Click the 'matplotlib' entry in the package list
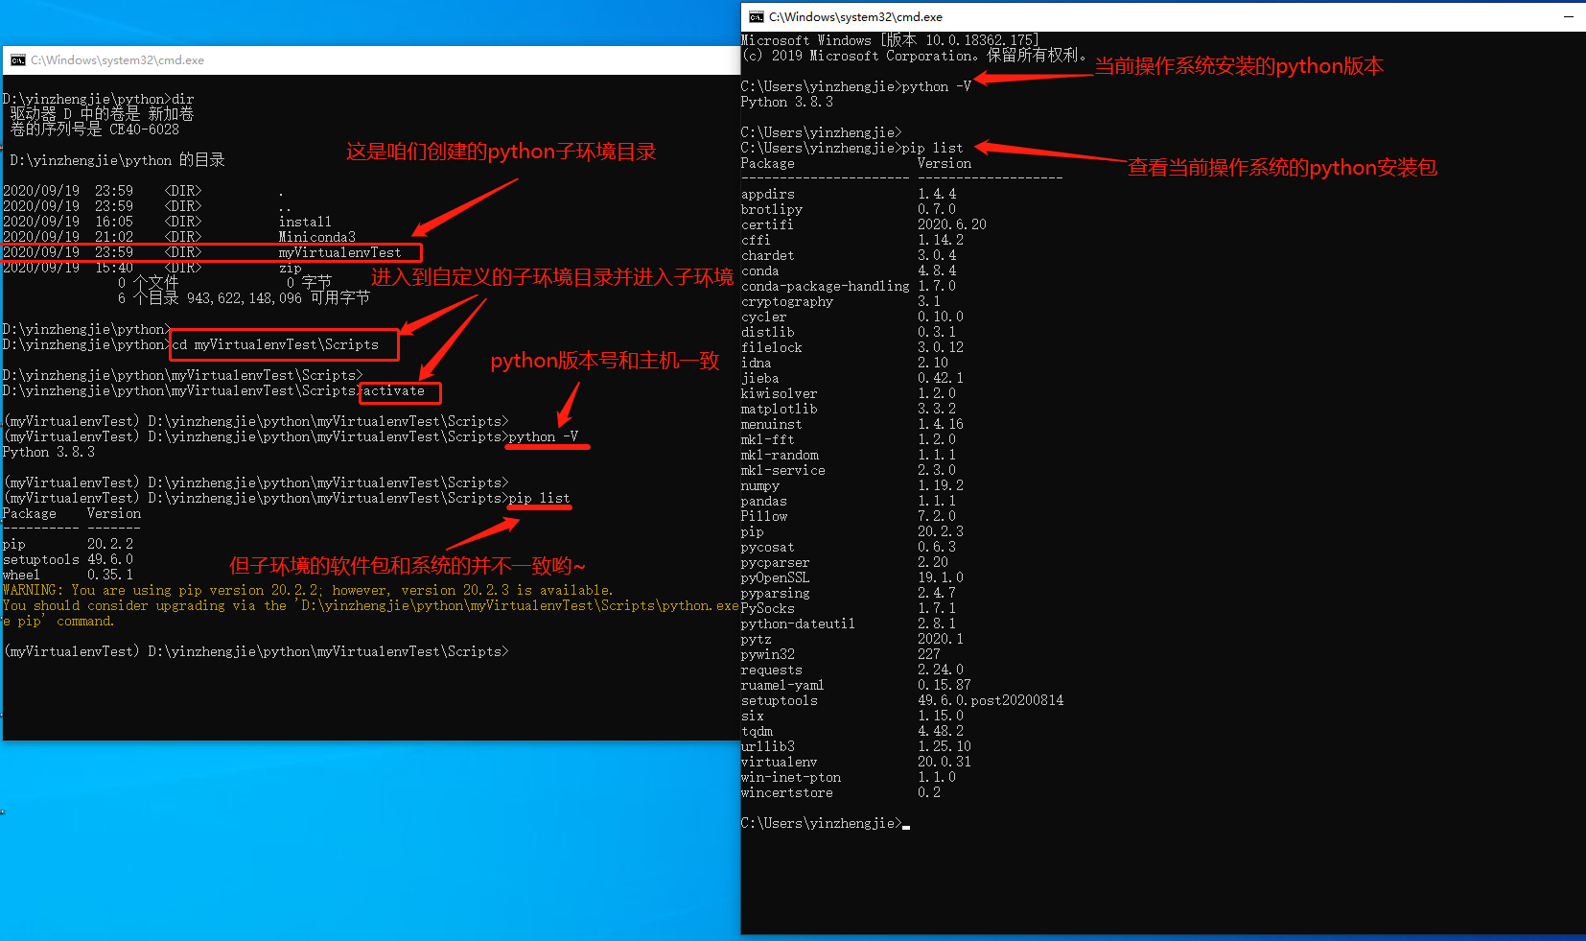Image resolution: width=1586 pixels, height=941 pixels. (779, 409)
